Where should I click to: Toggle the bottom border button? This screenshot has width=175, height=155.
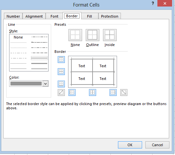tap(61, 84)
